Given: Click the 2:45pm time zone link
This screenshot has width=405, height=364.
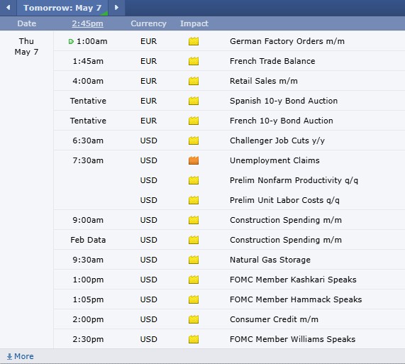Looking at the screenshot, I should point(87,23).
